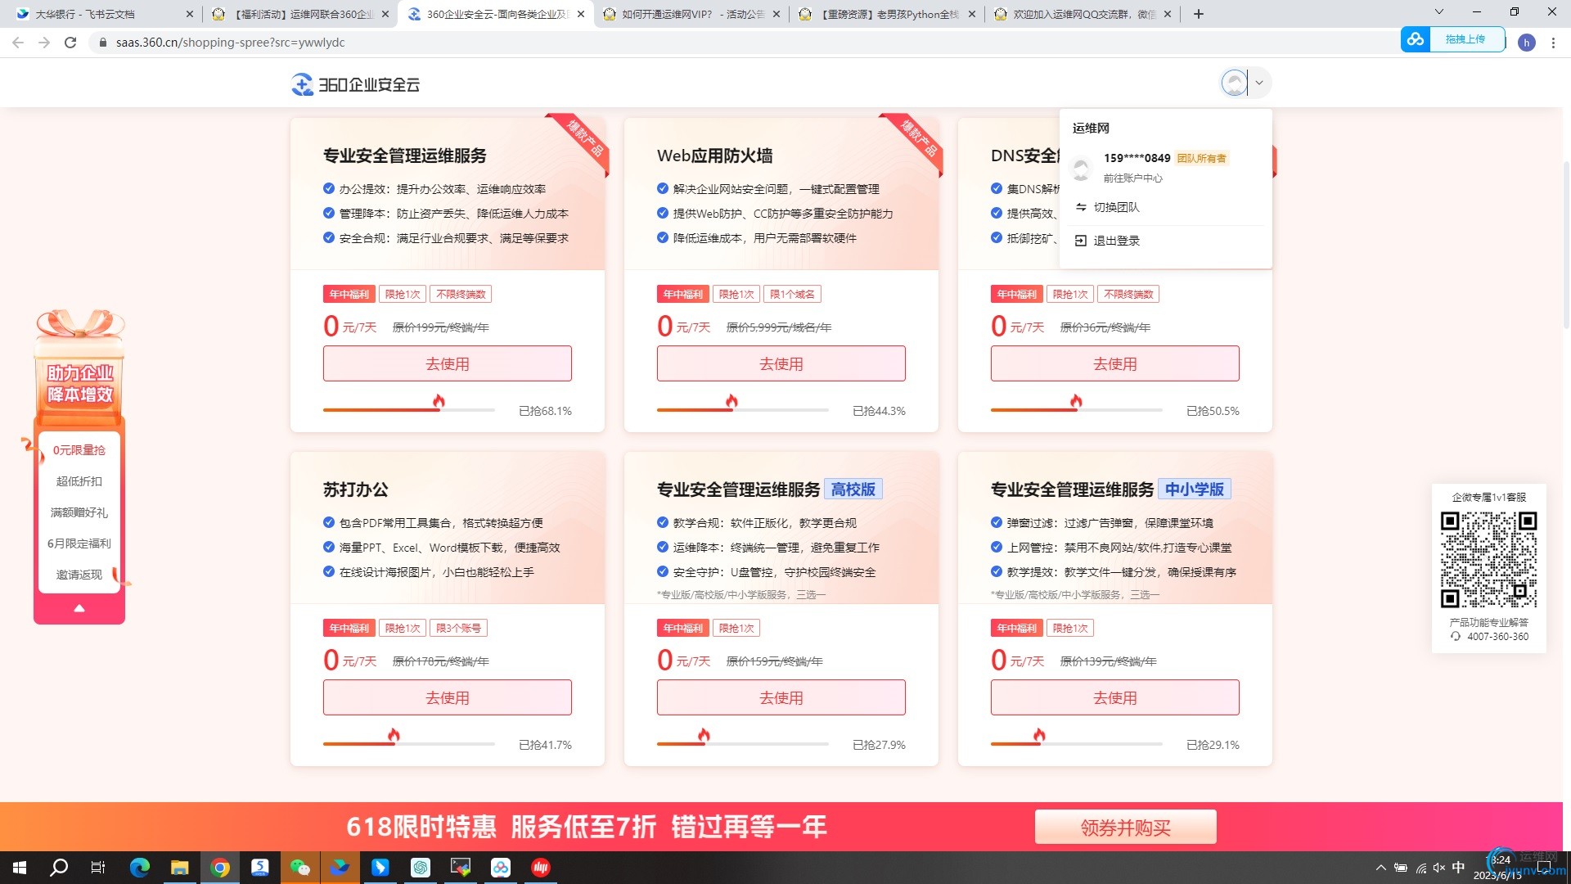Image resolution: width=1571 pixels, height=884 pixels.
Task: Collapse side nav with up arrow
Action: (x=79, y=608)
